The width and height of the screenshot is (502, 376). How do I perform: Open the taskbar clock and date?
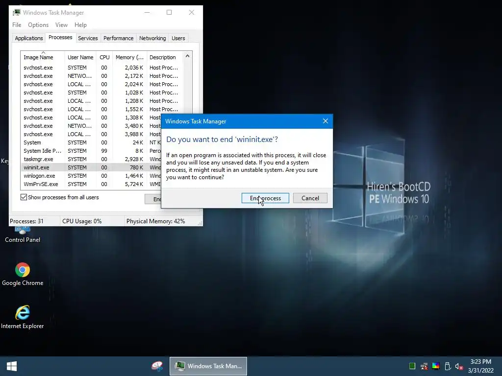pos(480,366)
